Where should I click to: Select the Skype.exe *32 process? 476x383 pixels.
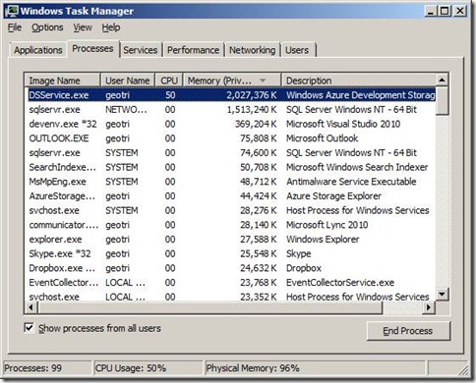230,253
